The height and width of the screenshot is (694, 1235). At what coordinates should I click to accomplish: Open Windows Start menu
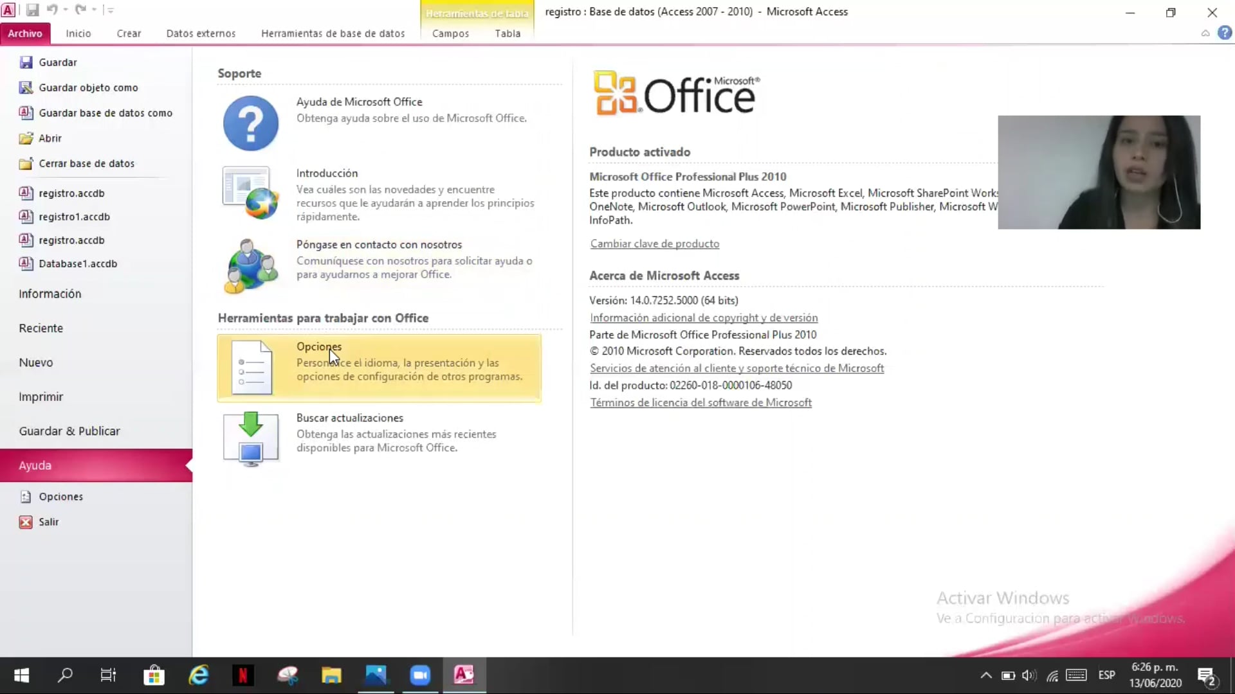tap(21, 675)
